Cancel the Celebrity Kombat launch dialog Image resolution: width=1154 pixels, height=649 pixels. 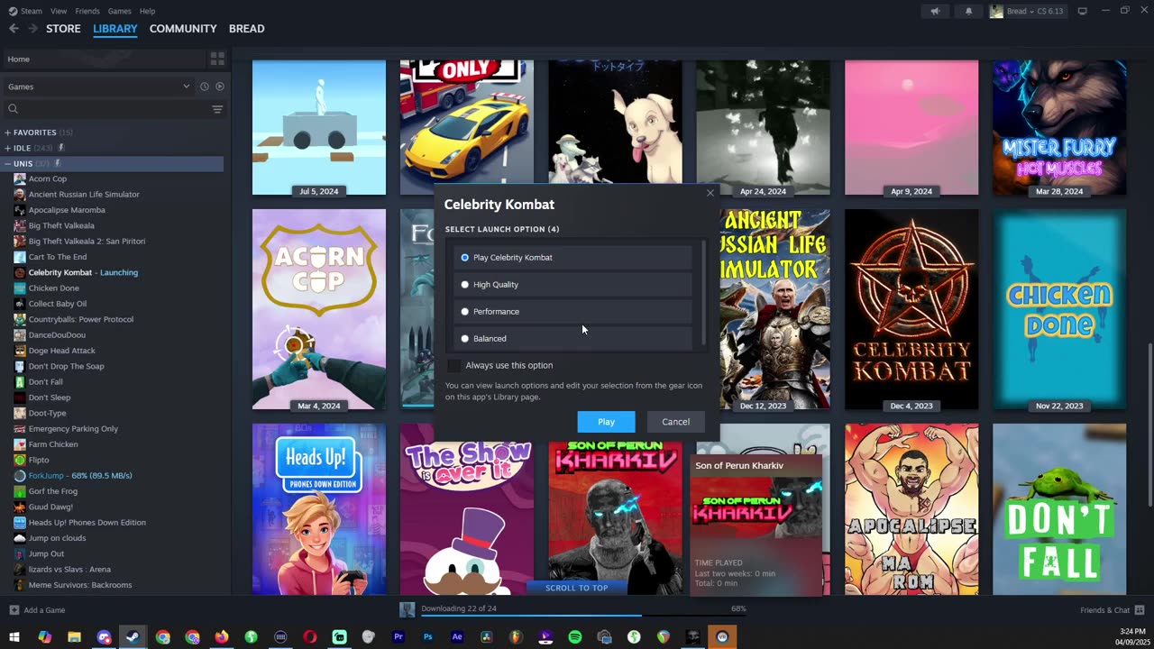(x=675, y=422)
